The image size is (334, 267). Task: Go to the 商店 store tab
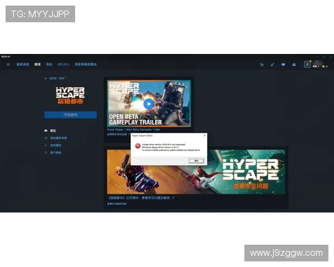50,65
